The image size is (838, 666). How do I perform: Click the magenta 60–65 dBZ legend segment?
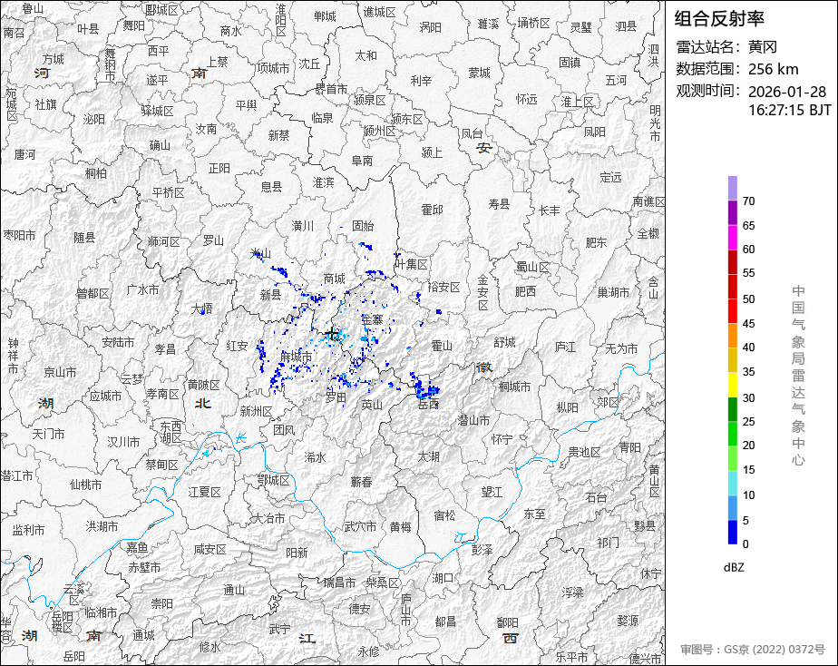point(732,238)
